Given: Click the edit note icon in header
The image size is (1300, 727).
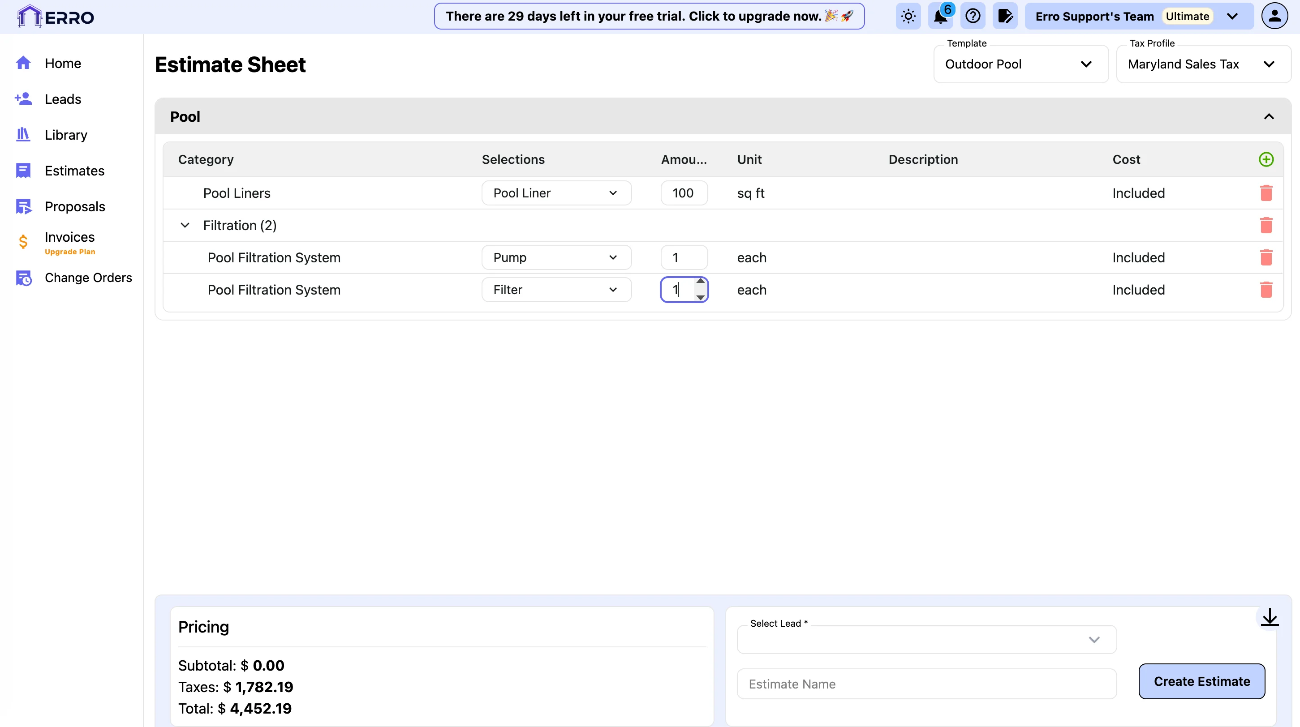Looking at the screenshot, I should tap(1005, 16).
